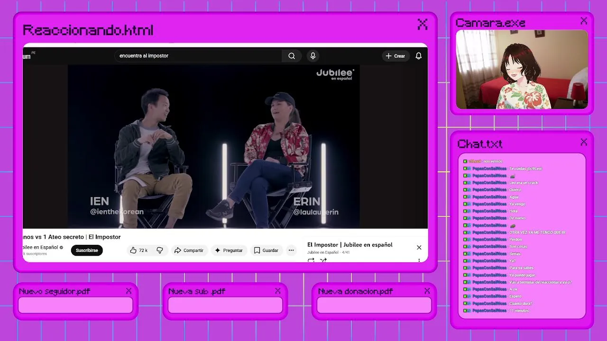The height and width of the screenshot is (341, 607).
Task: Close the Camara.exe window
Action: (x=584, y=21)
